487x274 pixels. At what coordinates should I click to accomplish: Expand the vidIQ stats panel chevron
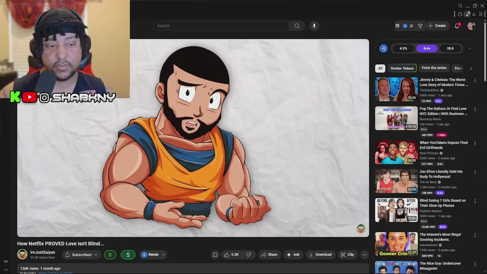tap(469, 48)
